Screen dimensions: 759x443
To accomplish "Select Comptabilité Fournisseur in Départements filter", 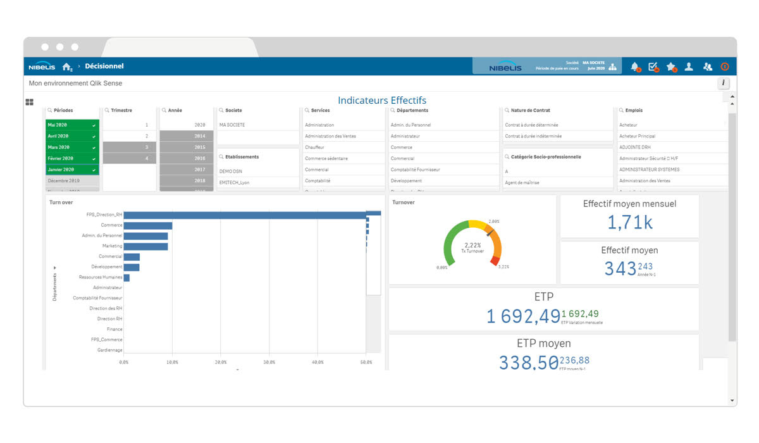I will click(443, 170).
